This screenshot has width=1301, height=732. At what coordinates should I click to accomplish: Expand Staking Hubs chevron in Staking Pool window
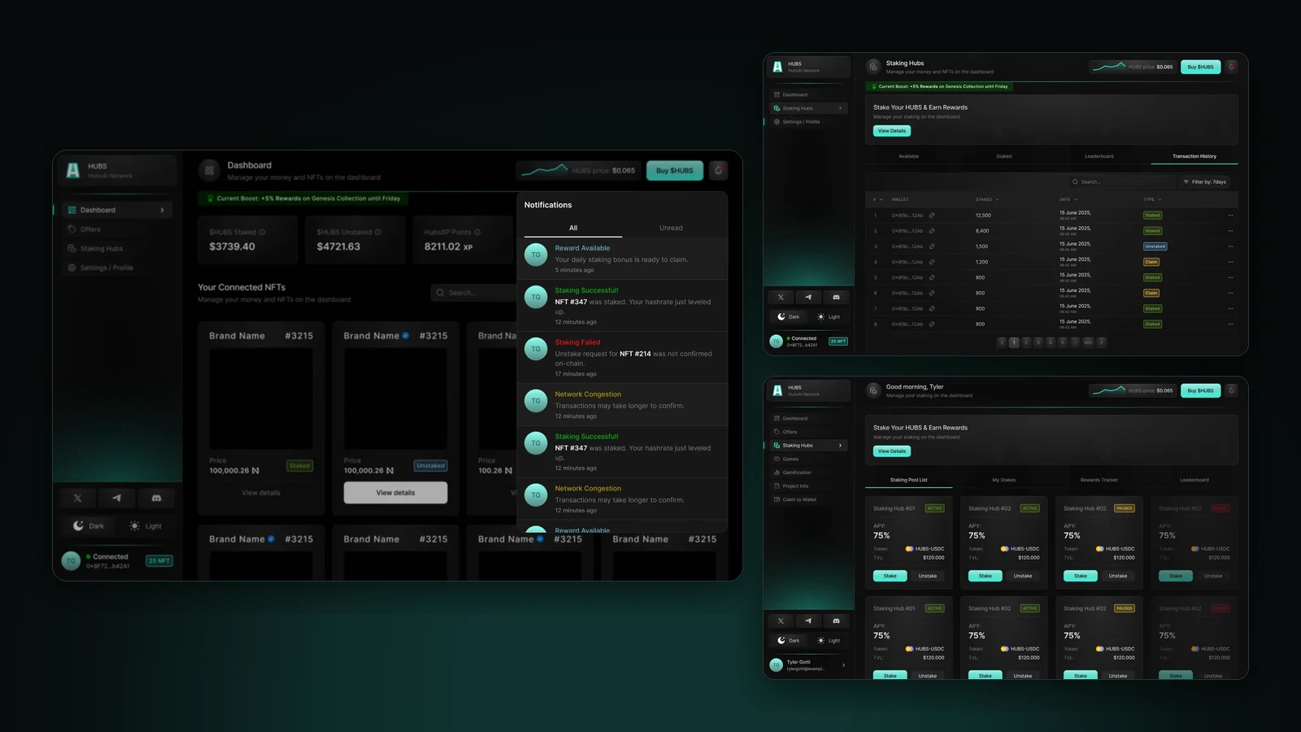click(840, 446)
